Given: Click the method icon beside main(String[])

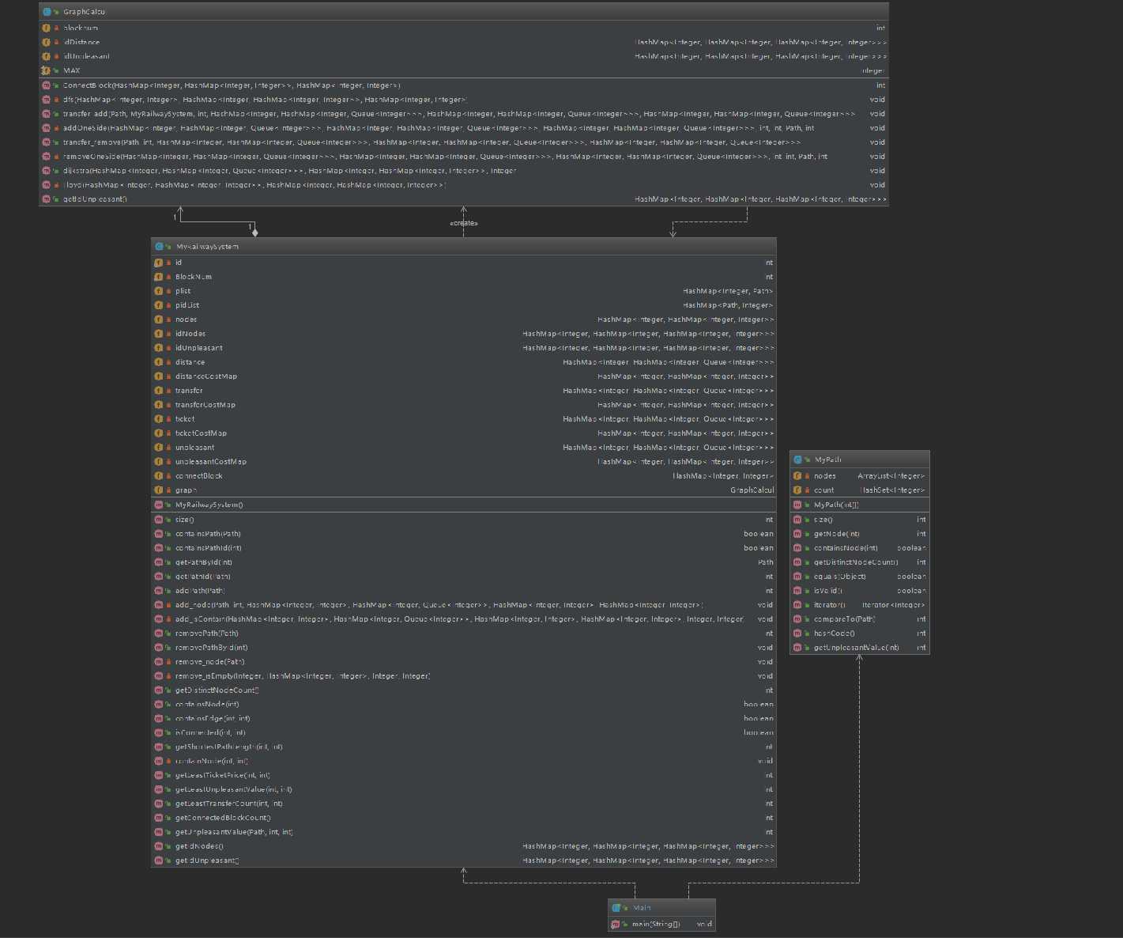Looking at the screenshot, I should click(616, 924).
